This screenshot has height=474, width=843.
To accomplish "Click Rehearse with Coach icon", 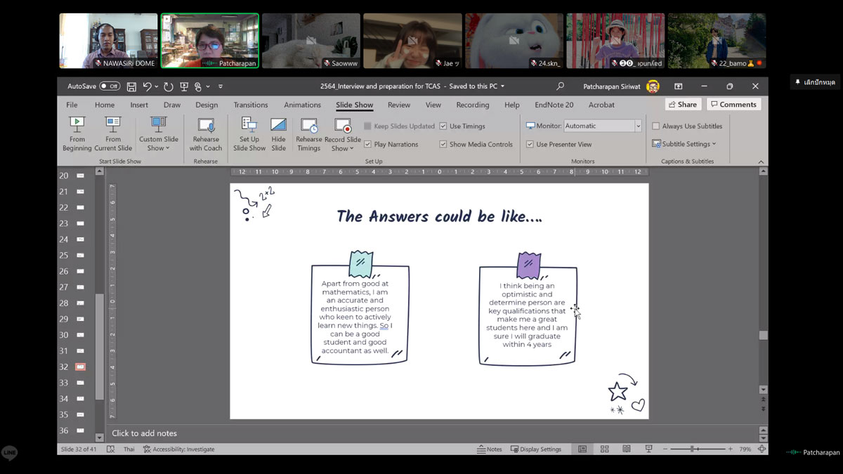I will click(x=206, y=126).
